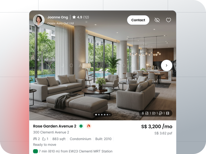Image resolution: width=206 pixels, height=154 pixels.
Task: Click the star rating 4.9 (12)
Action: (x=81, y=17)
